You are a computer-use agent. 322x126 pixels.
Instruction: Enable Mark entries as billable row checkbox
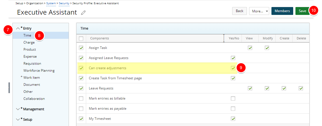(x=81, y=98)
